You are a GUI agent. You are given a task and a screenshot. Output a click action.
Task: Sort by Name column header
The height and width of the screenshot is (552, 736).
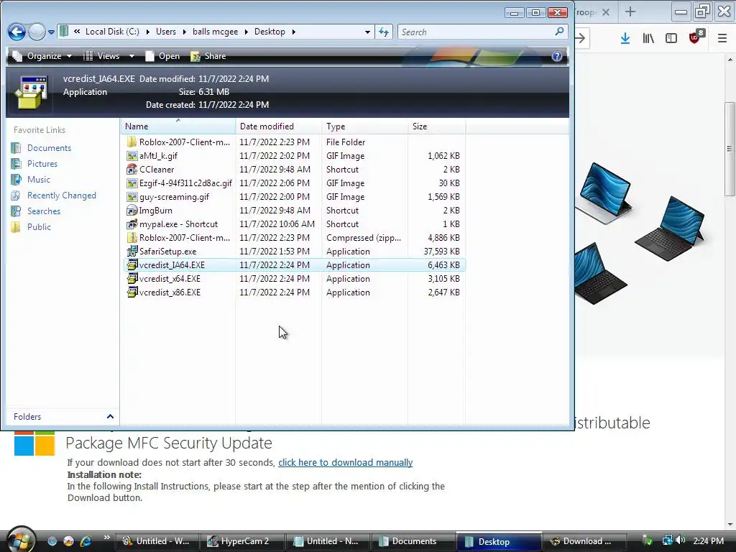178,126
